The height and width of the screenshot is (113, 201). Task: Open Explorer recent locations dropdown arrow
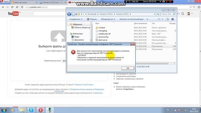click(x=76, y=14)
